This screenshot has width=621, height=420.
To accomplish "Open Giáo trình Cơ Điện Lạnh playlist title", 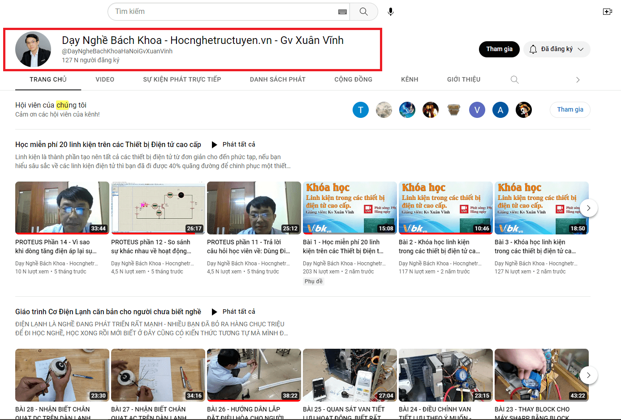I will (x=108, y=312).
